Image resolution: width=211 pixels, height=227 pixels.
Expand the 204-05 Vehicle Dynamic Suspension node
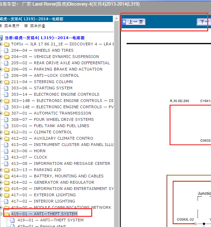[x=1, y=57]
